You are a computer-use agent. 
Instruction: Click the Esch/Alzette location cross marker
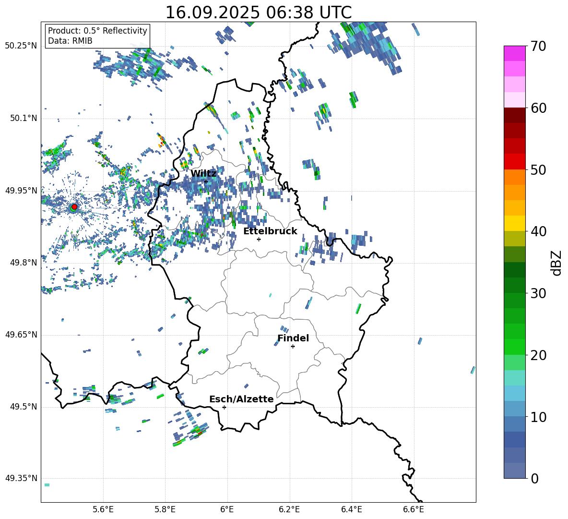tap(224, 407)
